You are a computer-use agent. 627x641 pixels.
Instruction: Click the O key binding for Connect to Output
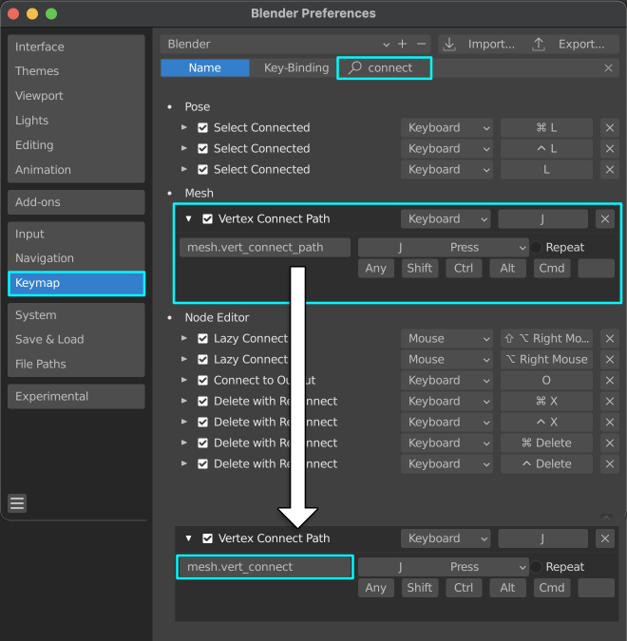click(546, 381)
